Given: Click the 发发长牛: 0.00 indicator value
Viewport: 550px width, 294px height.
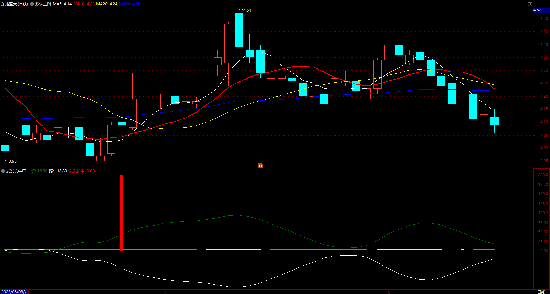Looking at the screenshot, I should click(82, 171).
